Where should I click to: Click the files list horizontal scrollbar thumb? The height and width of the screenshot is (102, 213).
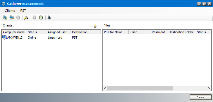[x=140, y=88]
